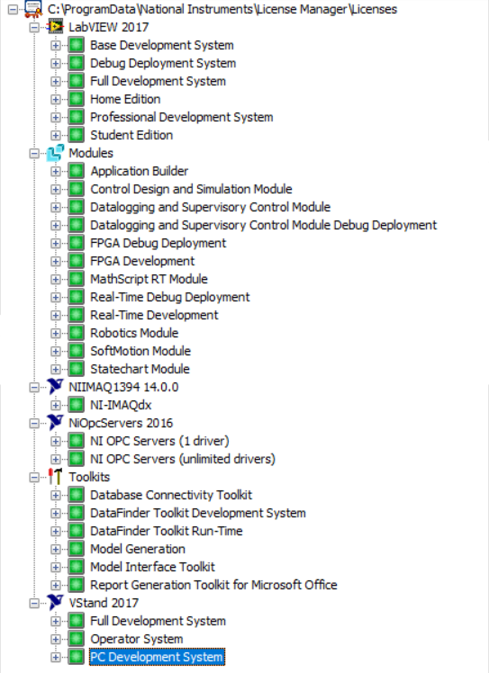Select the Modules group label
489x673 pixels.
(x=91, y=153)
